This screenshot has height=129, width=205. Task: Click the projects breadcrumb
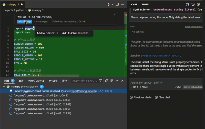pos(8,10)
